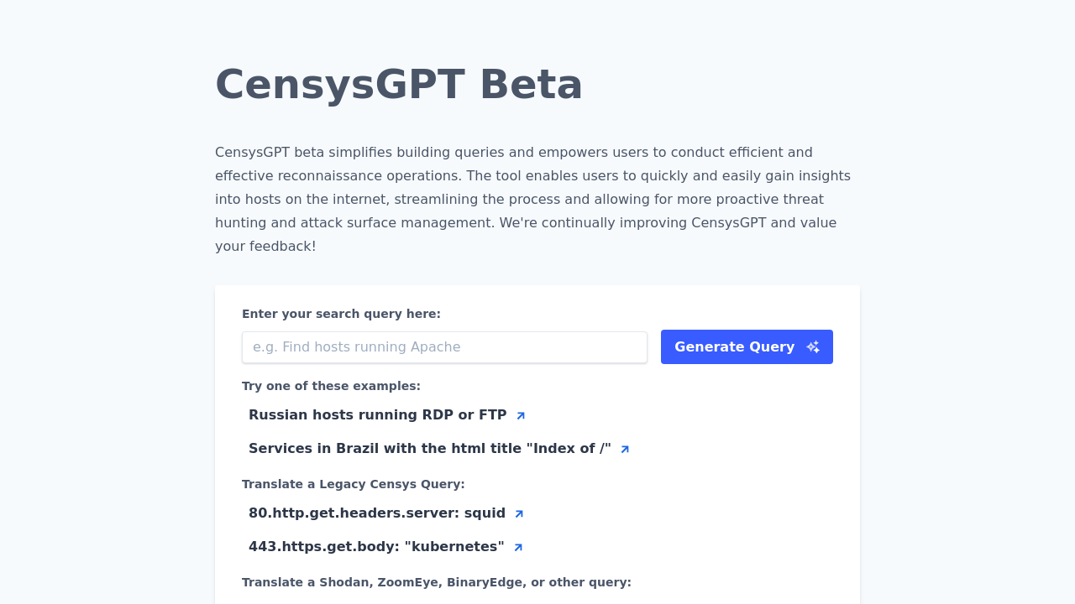Click the CensysGPT beta description paragraph
The image size is (1075, 604).
532,199
